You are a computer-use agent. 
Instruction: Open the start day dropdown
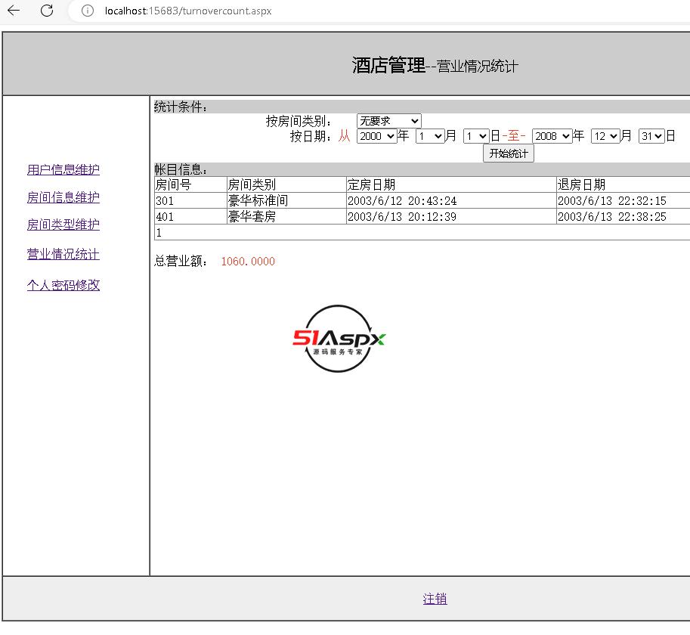click(476, 136)
